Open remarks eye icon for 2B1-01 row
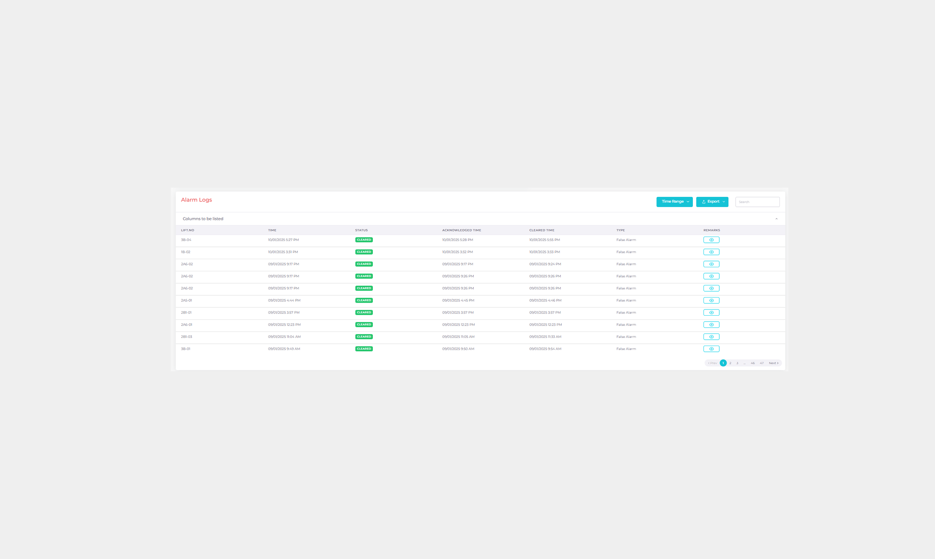Viewport: 935px width, 559px height. point(711,313)
